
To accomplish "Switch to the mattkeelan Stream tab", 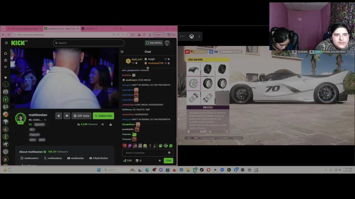I will [x=62, y=28].
